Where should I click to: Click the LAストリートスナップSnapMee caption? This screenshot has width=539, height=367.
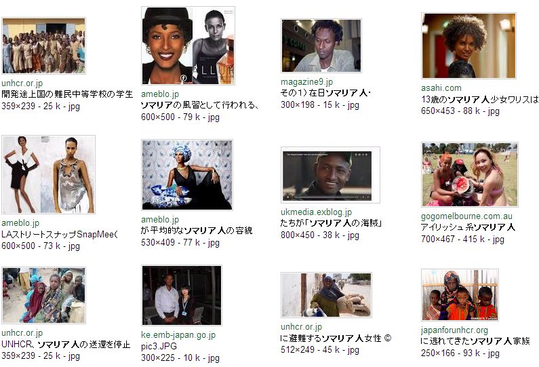pyautogui.click(x=60, y=235)
